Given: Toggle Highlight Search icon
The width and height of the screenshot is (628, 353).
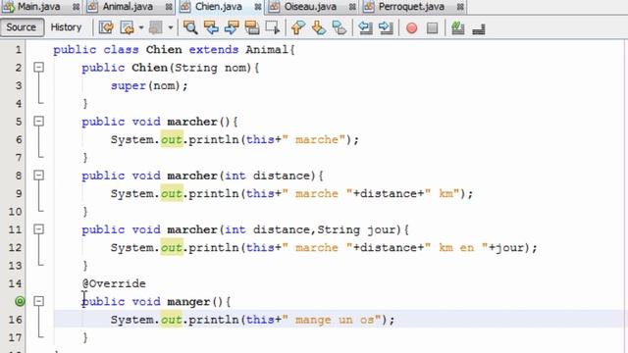Looking at the screenshot, I should tap(252, 27).
